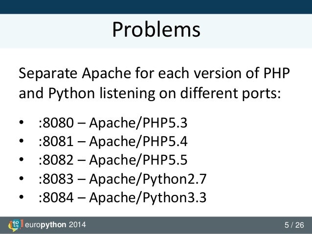Click the '5 / 26' slide counter
This screenshot has width=312, height=234.
point(294,225)
